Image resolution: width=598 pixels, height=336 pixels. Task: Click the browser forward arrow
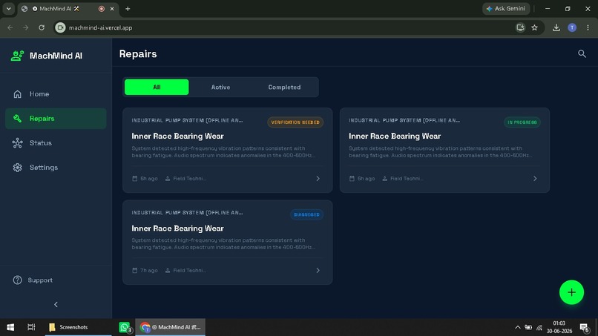tap(25, 27)
